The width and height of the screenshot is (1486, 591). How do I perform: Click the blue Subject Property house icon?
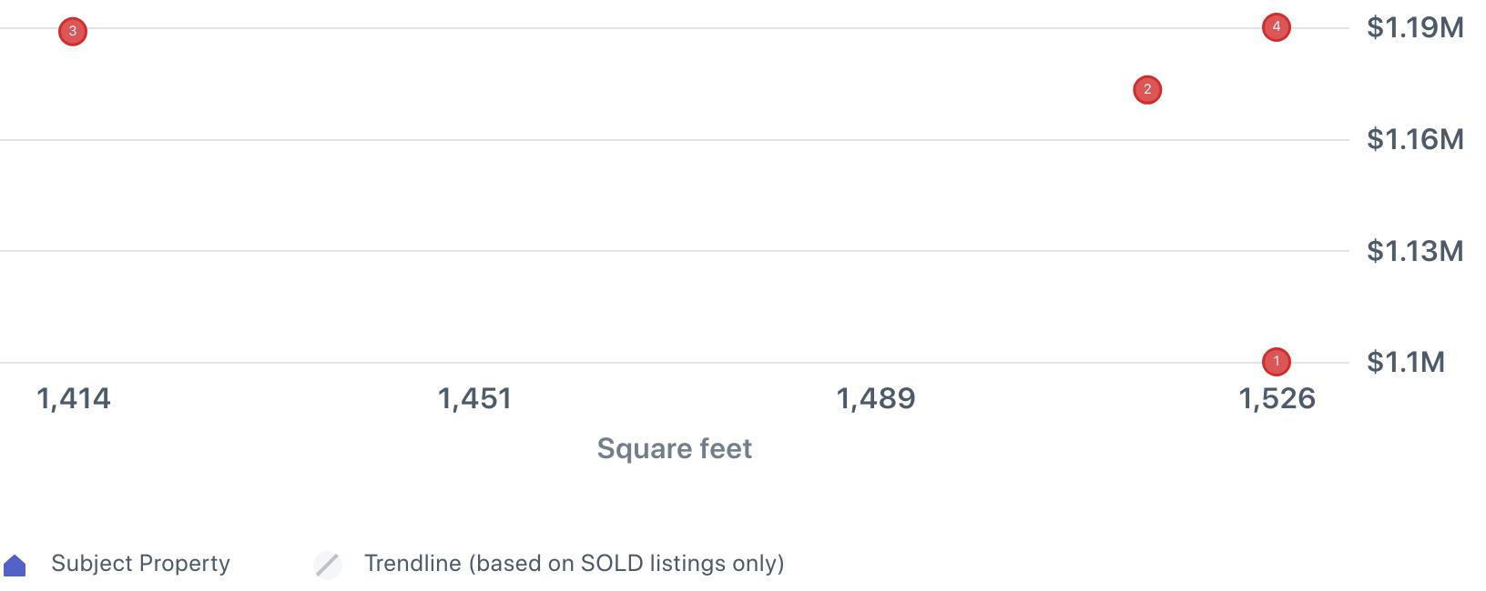click(x=15, y=566)
